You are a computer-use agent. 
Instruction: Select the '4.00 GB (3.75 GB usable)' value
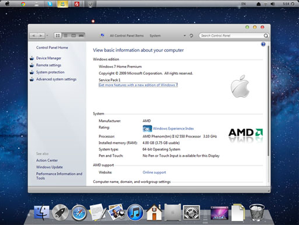pos(161,143)
